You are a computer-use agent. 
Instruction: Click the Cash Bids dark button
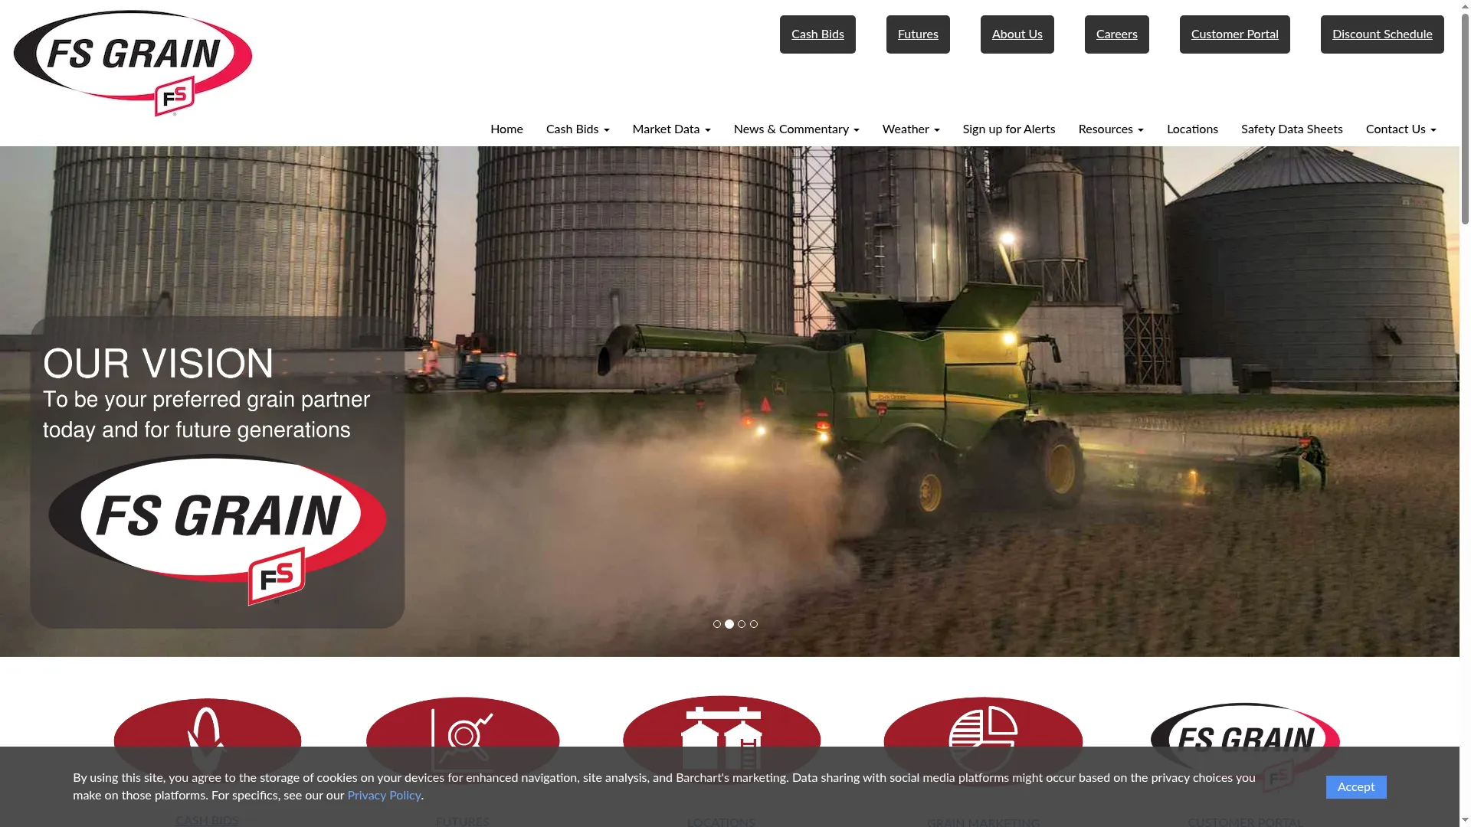click(817, 34)
